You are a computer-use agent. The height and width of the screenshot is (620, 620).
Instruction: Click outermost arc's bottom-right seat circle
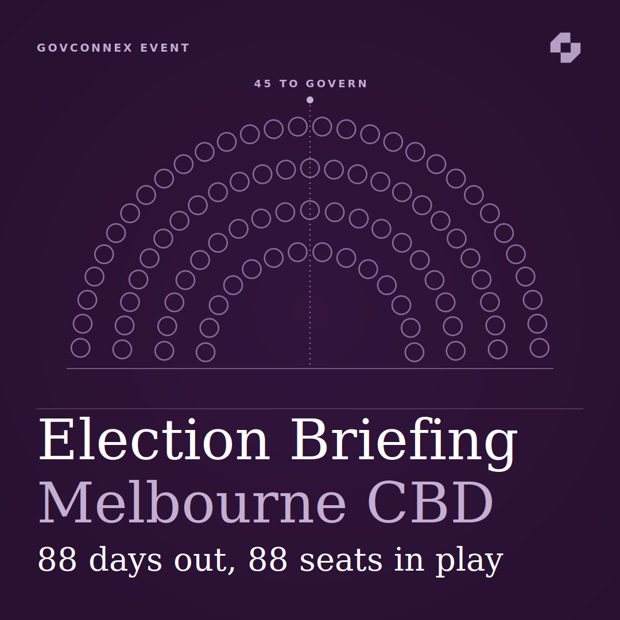click(x=539, y=348)
